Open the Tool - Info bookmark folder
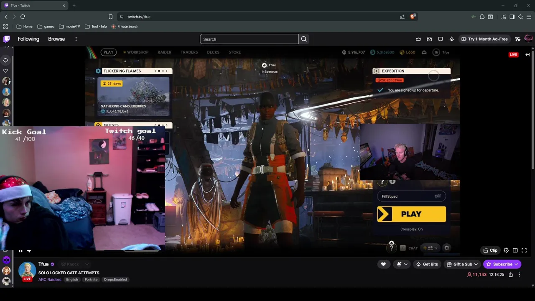Image resolution: width=535 pixels, height=301 pixels. (x=96, y=26)
